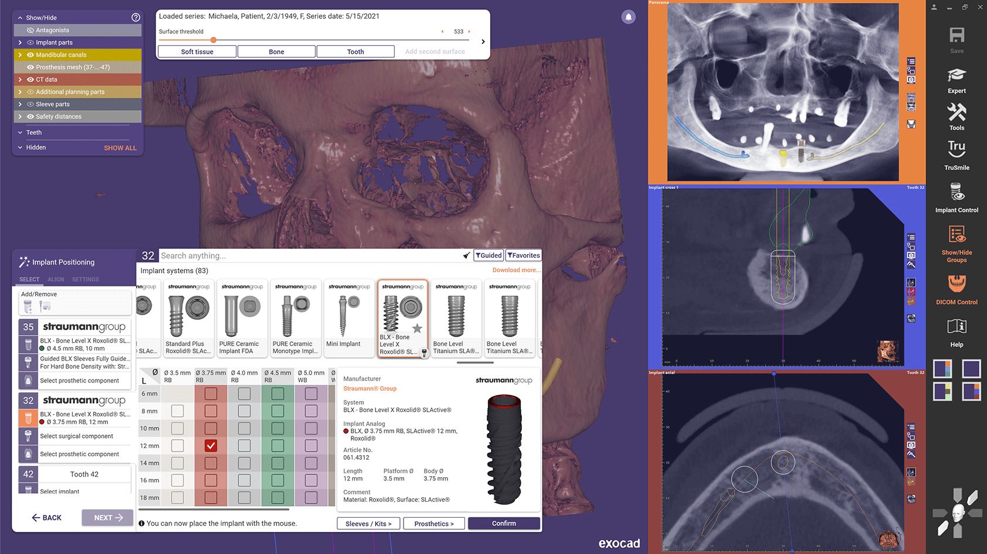Screen dimensions: 987x554
Task: Clear search with the broom icon
Action: tap(466, 255)
